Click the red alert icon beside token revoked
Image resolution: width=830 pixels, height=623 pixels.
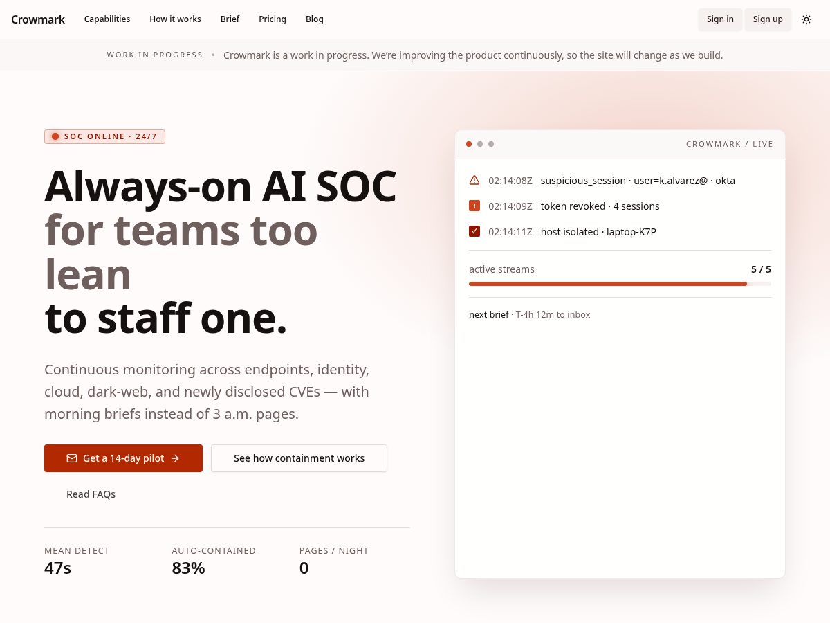point(474,206)
